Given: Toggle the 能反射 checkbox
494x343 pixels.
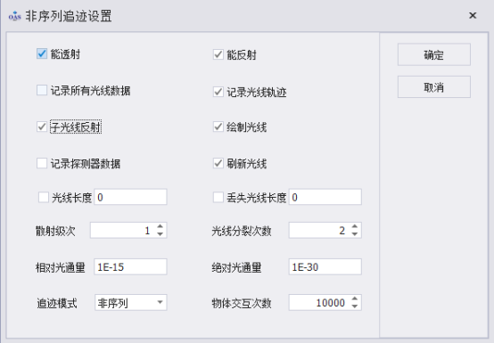Looking at the screenshot, I should point(218,54).
